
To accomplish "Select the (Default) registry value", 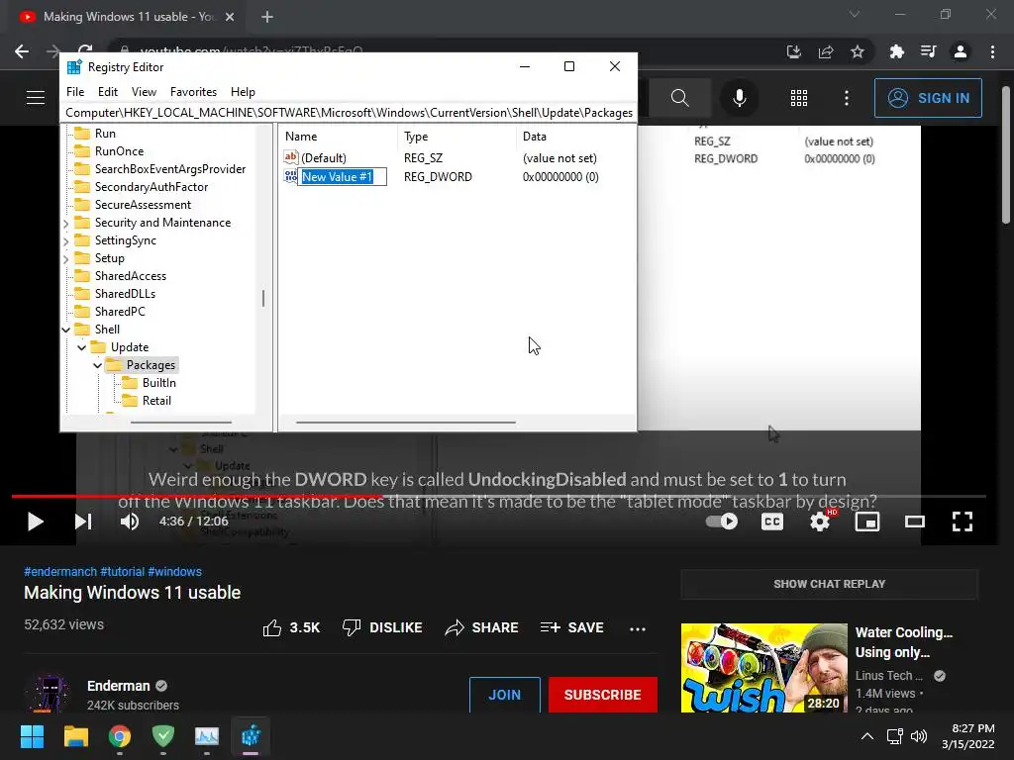I will click(x=324, y=157).
